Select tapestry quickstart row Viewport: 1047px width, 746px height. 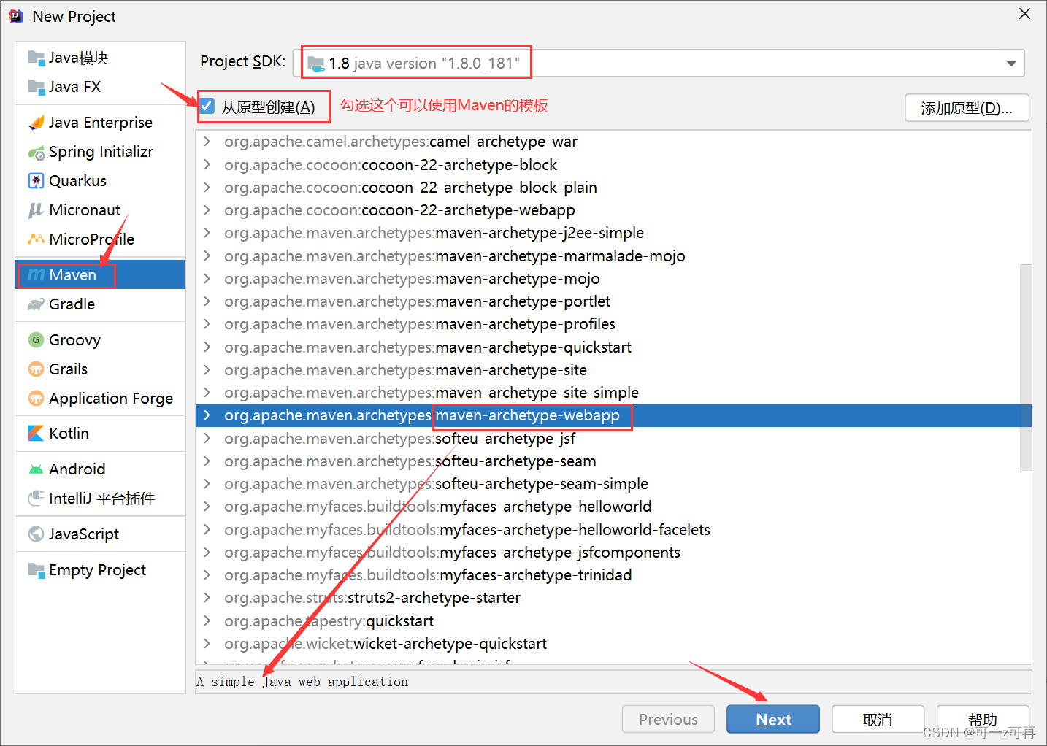(x=613, y=621)
